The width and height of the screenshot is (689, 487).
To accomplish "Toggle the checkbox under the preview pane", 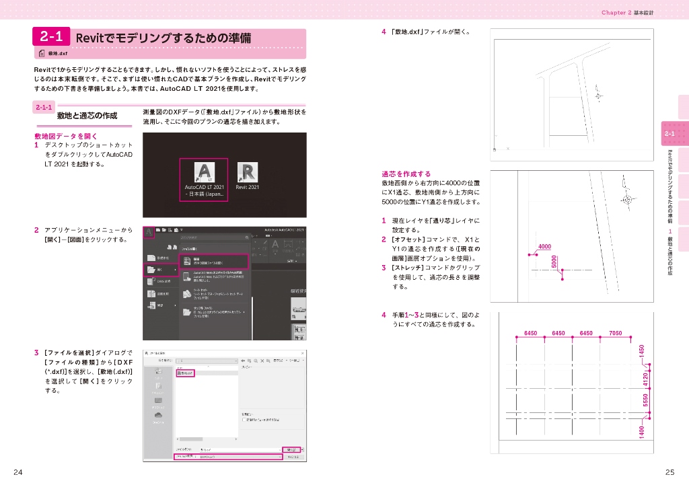I will (244, 420).
